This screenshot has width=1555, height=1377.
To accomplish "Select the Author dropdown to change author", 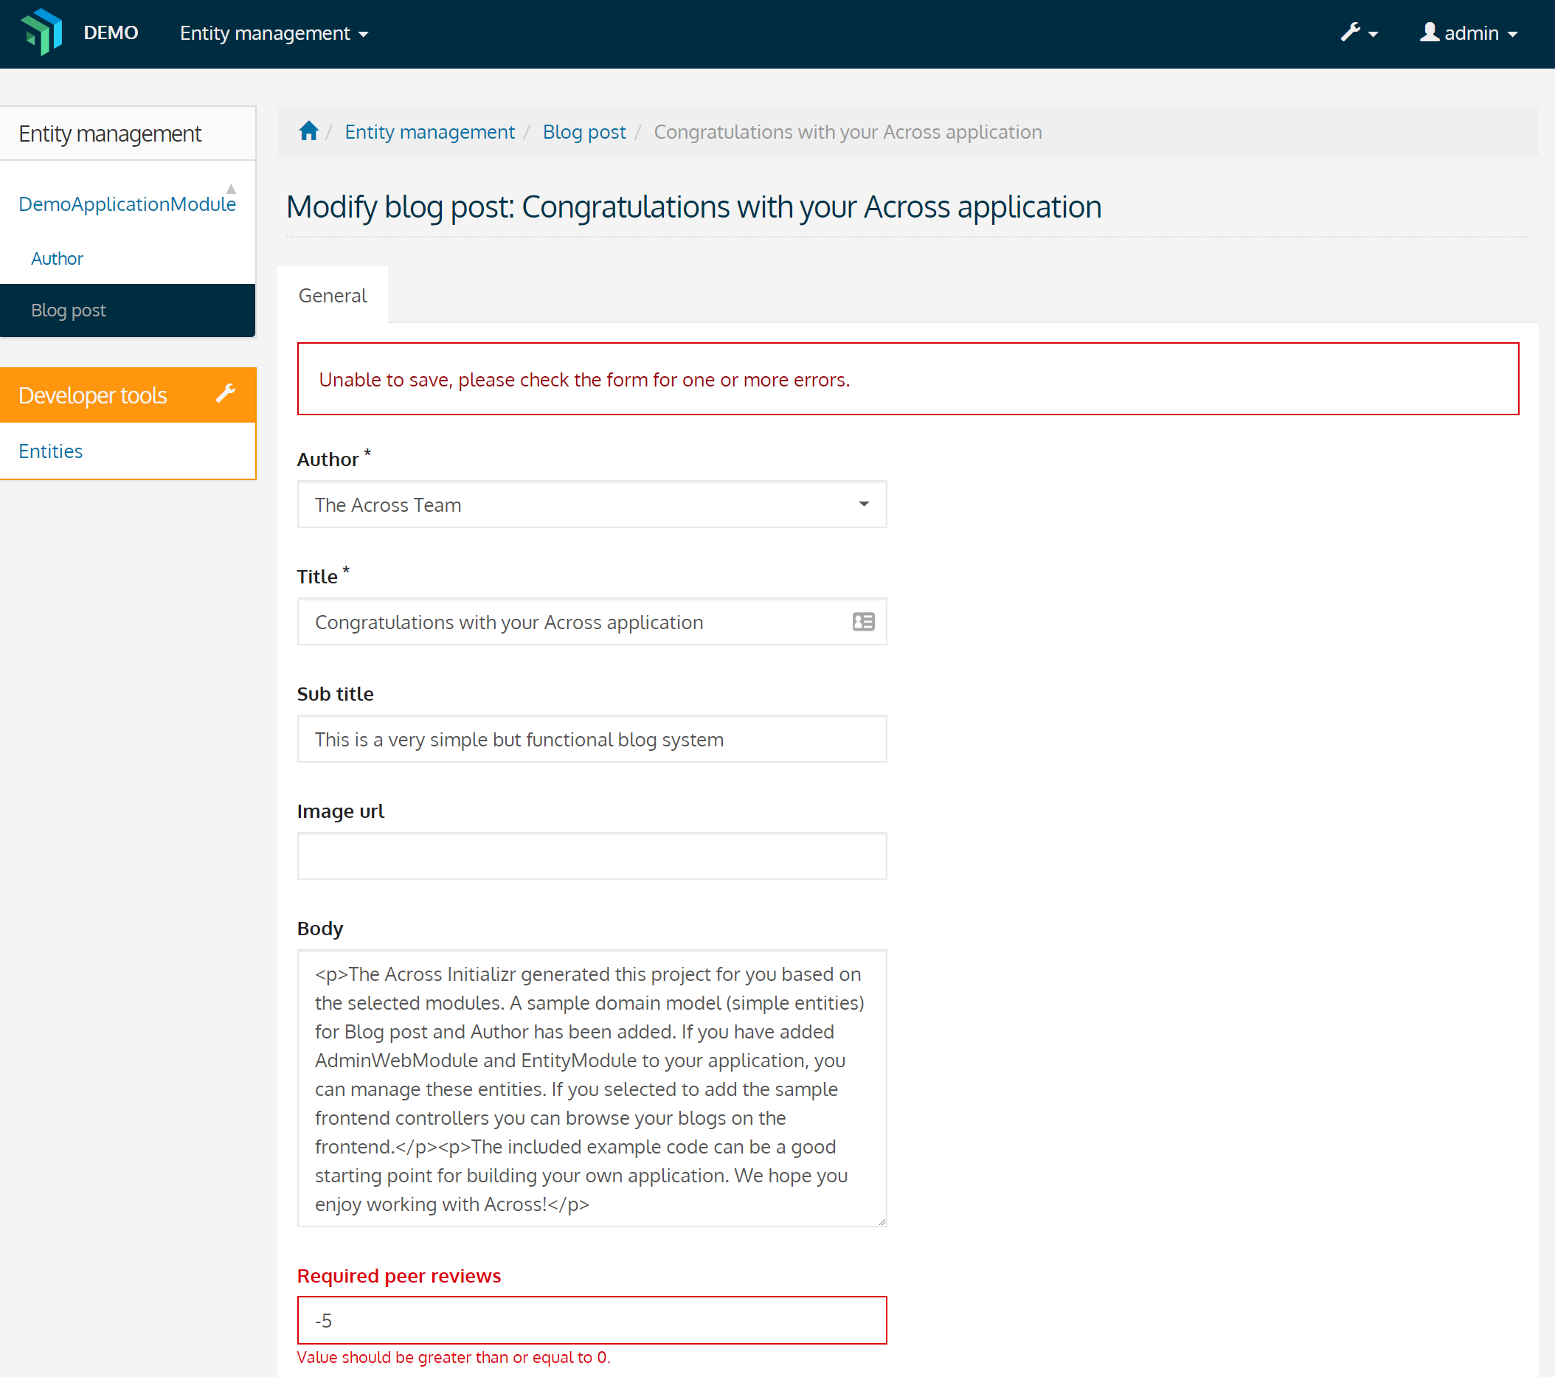I will click(593, 504).
